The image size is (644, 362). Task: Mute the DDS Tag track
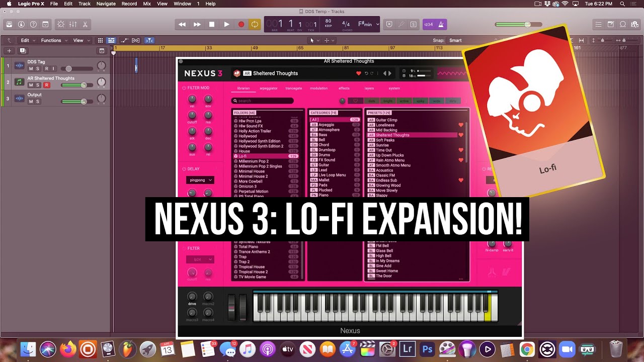[x=31, y=69]
